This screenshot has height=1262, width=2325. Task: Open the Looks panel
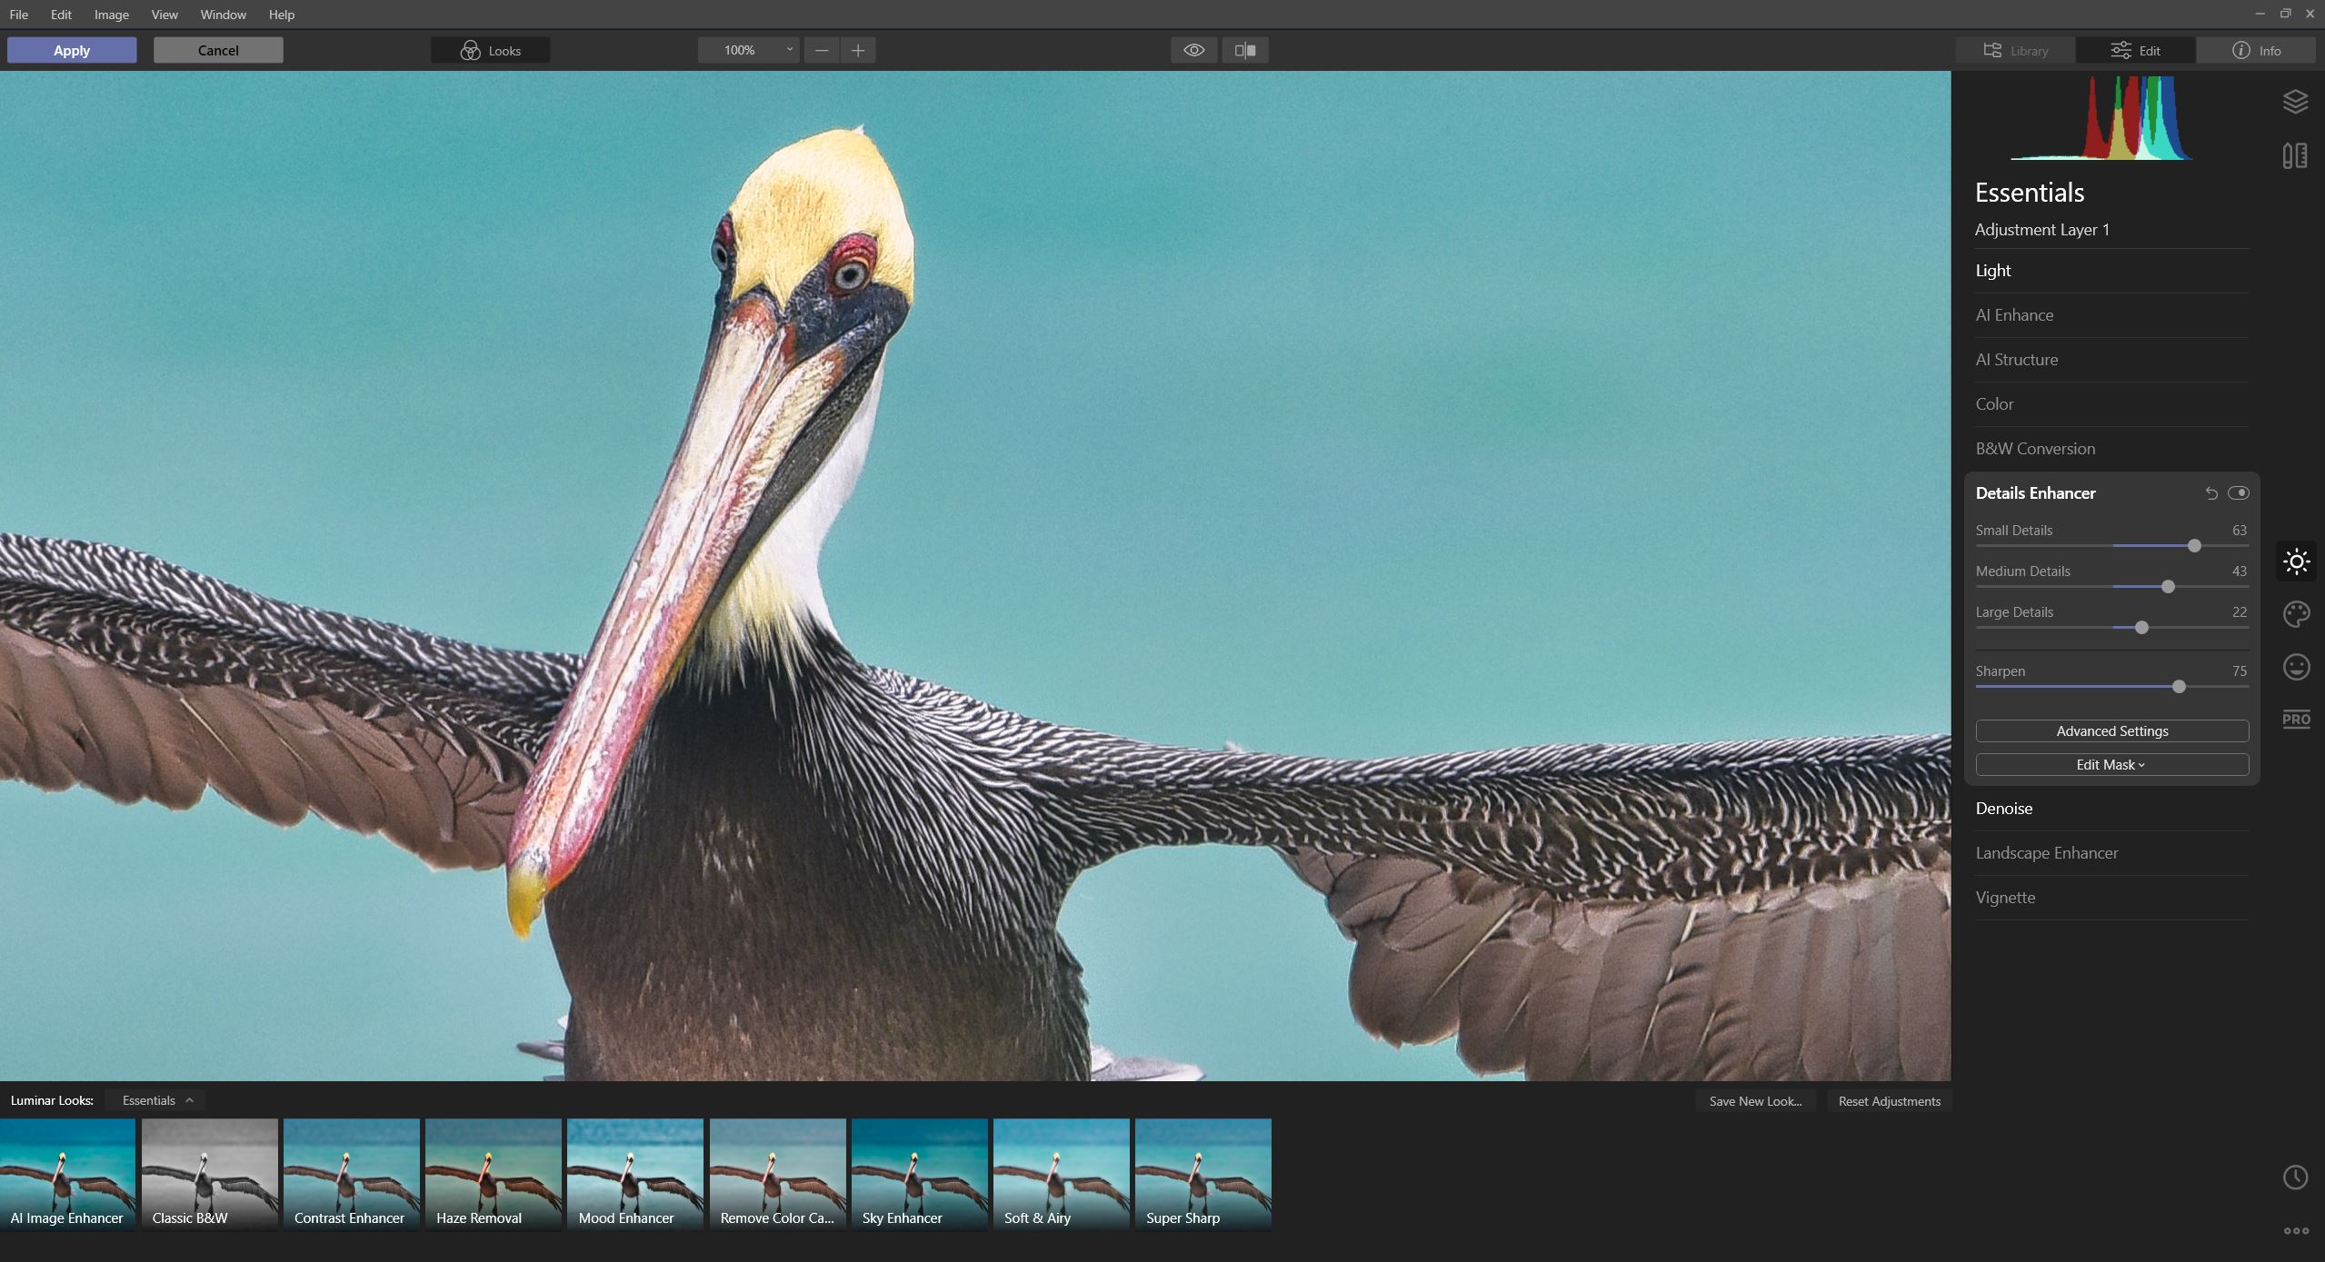pyautogui.click(x=489, y=50)
